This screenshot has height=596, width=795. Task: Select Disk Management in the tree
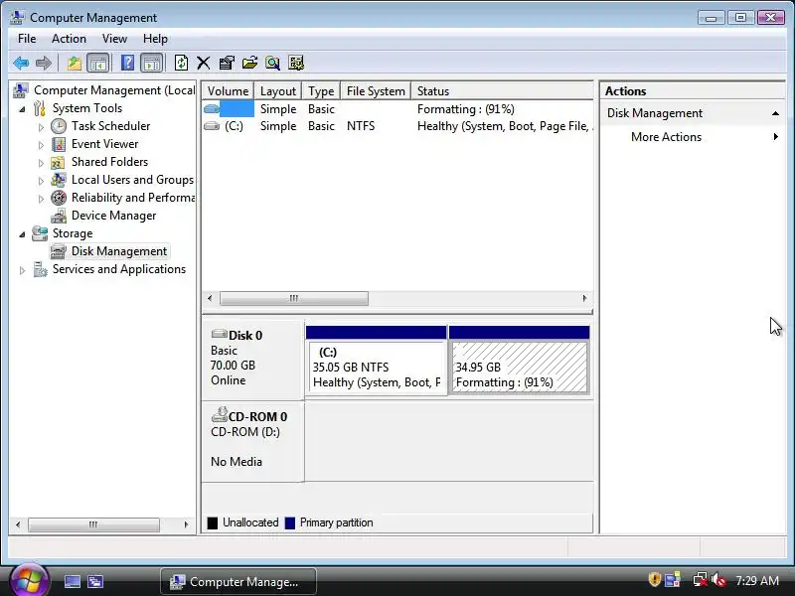point(118,251)
